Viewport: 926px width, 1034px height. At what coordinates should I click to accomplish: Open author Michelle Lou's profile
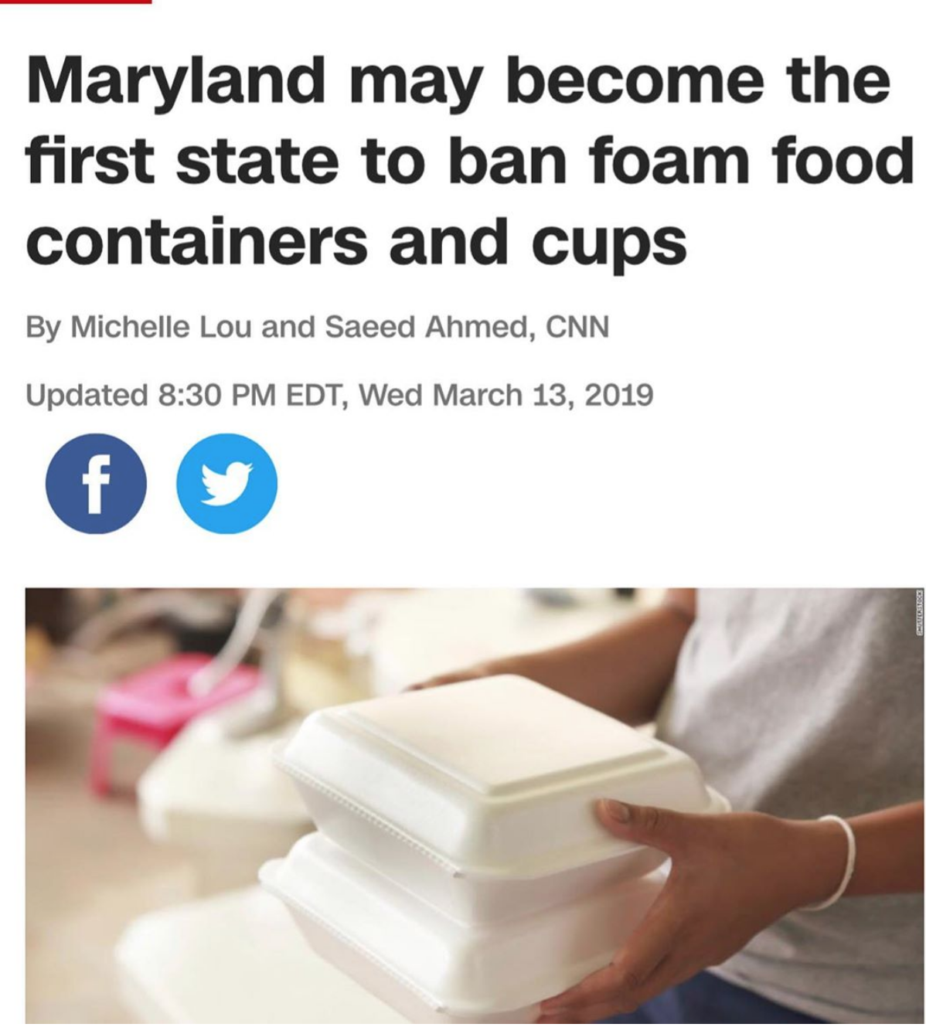(162, 327)
